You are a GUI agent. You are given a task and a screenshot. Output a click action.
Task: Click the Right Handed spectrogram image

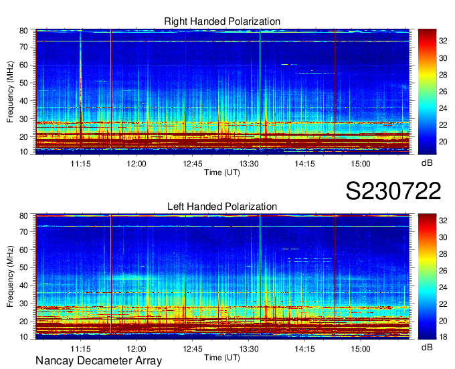222,92
